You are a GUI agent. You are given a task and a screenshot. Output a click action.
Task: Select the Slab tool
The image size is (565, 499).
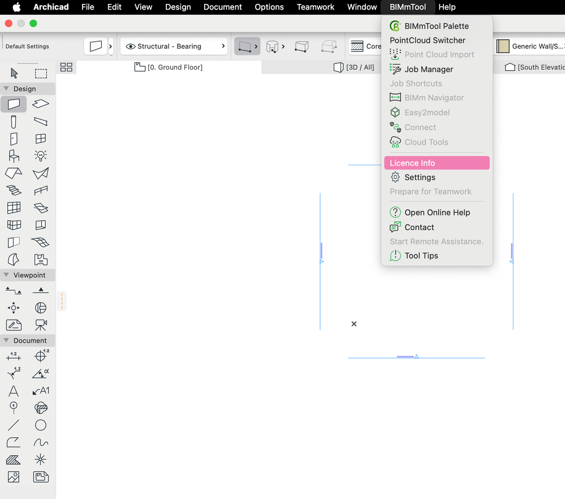(40, 104)
